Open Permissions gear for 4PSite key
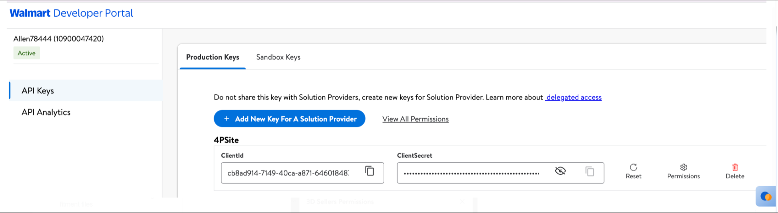778x213 pixels. [683, 171]
